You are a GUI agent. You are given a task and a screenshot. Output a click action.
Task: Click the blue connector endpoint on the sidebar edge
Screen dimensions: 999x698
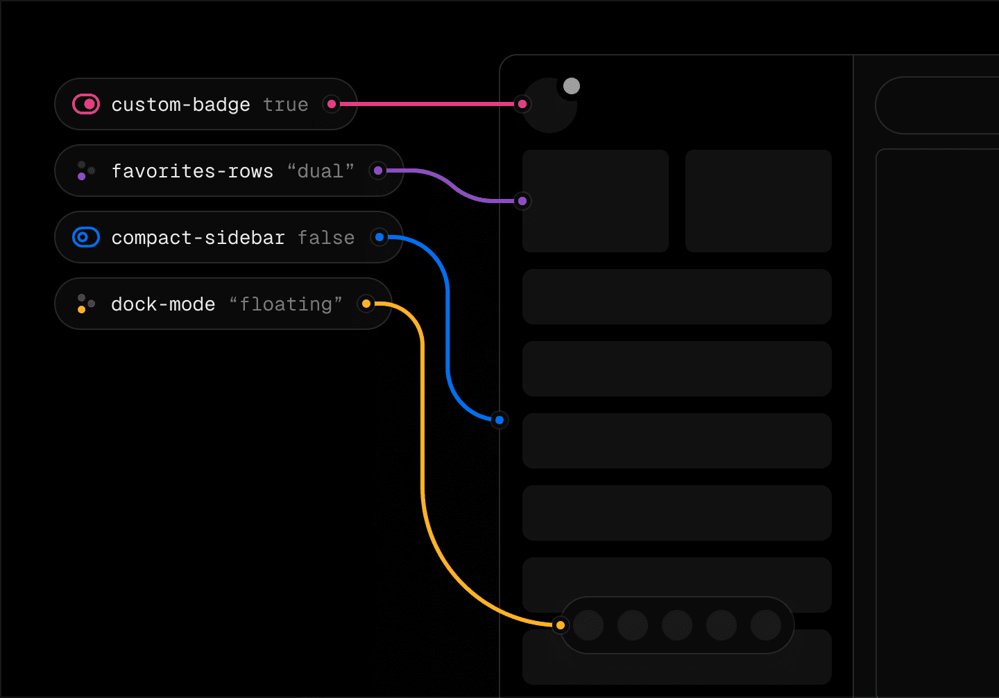tap(499, 420)
